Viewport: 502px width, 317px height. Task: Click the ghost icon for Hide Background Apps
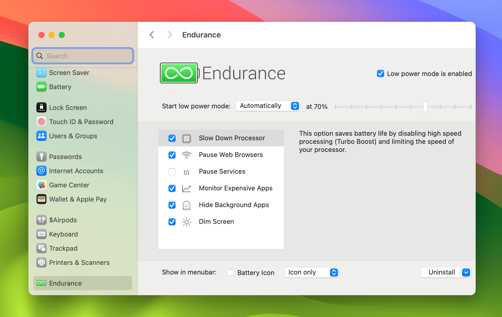click(x=186, y=205)
